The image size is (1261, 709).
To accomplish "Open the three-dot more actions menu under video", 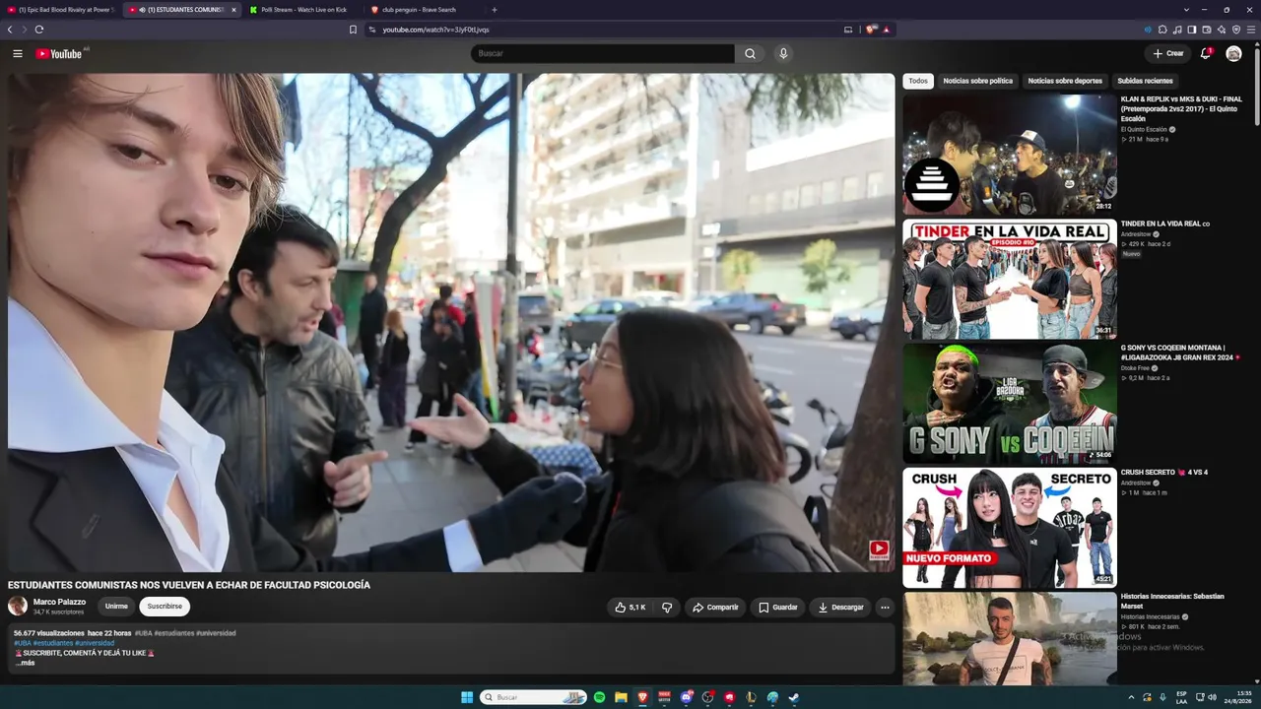I will tap(885, 608).
